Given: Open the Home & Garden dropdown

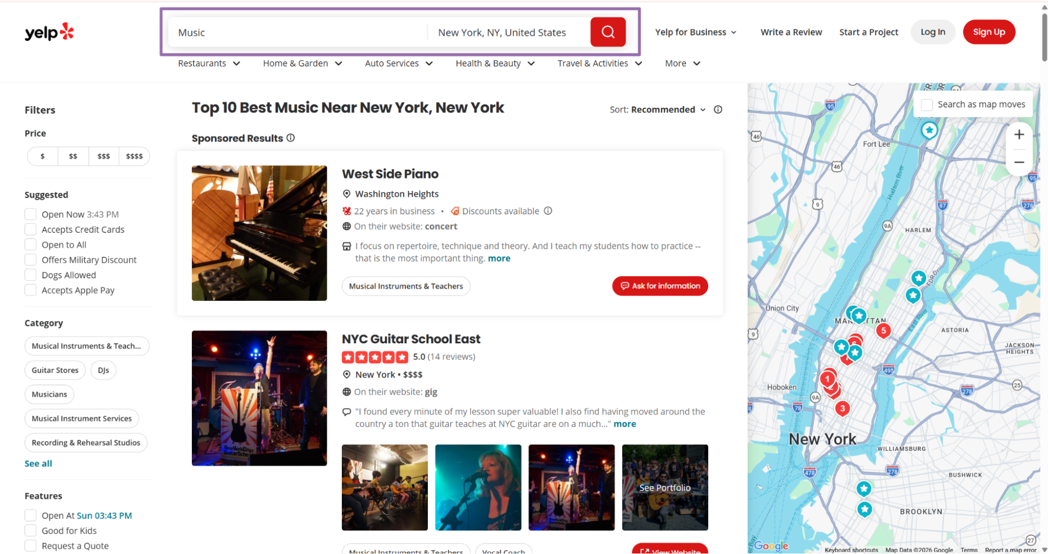Looking at the screenshot, I should 302,63.
